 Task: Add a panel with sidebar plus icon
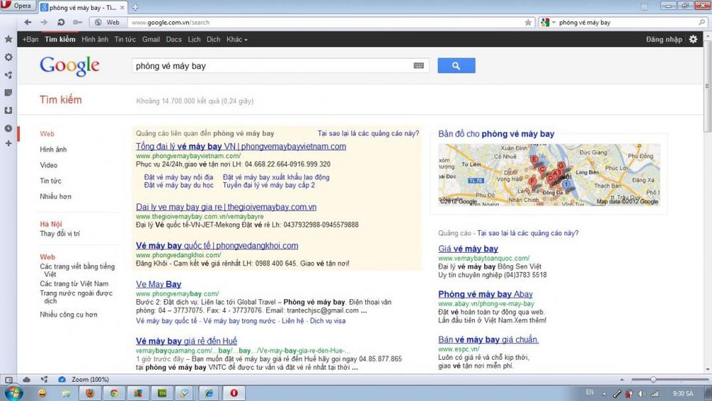click(x=8, y=143)
